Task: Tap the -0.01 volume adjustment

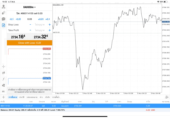Action: 18,19
